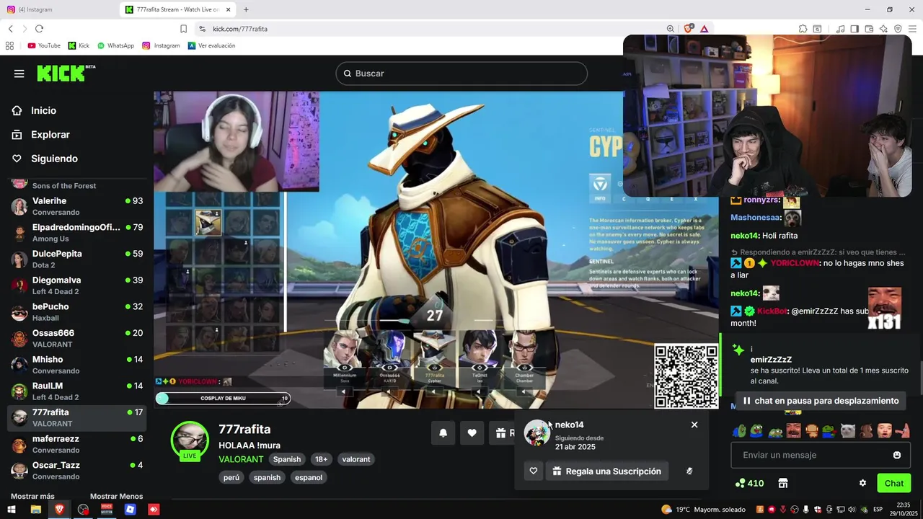Open Brave VPN shield icon
The width and height of the screenshot is (923, 519).
898,29
